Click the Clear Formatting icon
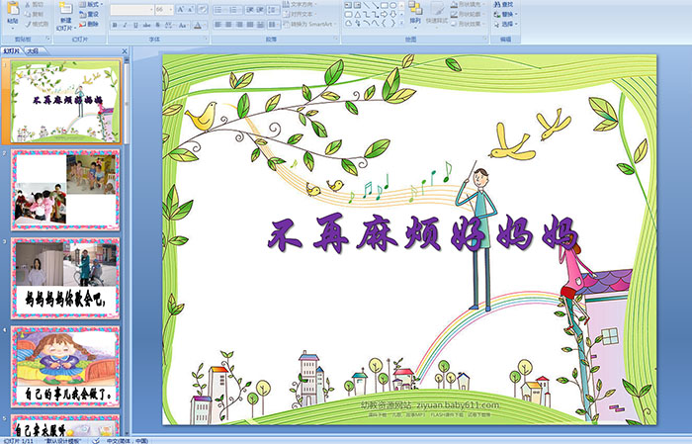692x444 pixels. [x=203, y=9]
